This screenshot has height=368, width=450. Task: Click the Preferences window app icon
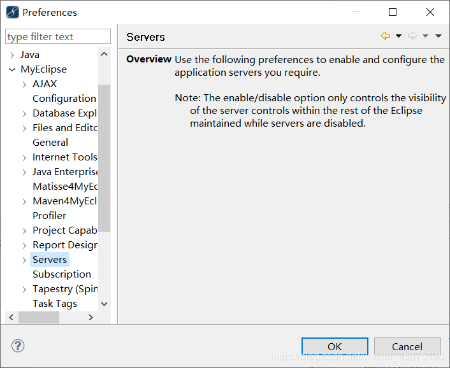pyautogui.click(x=13, y=12)
